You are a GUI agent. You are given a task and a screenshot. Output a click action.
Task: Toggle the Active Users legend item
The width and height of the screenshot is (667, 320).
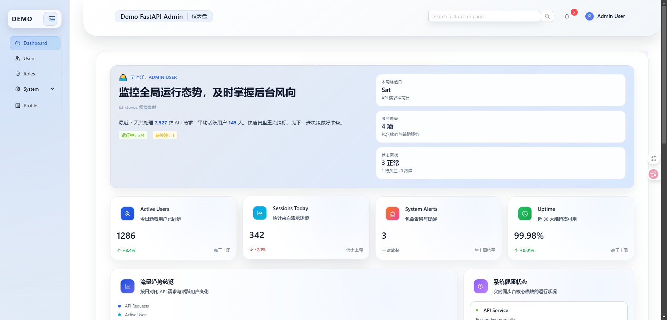[x=135, y=314]
